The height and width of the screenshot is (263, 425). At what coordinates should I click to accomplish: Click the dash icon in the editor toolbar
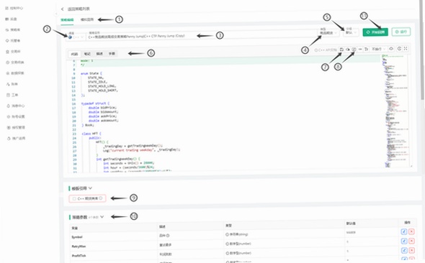pos(360,49)
